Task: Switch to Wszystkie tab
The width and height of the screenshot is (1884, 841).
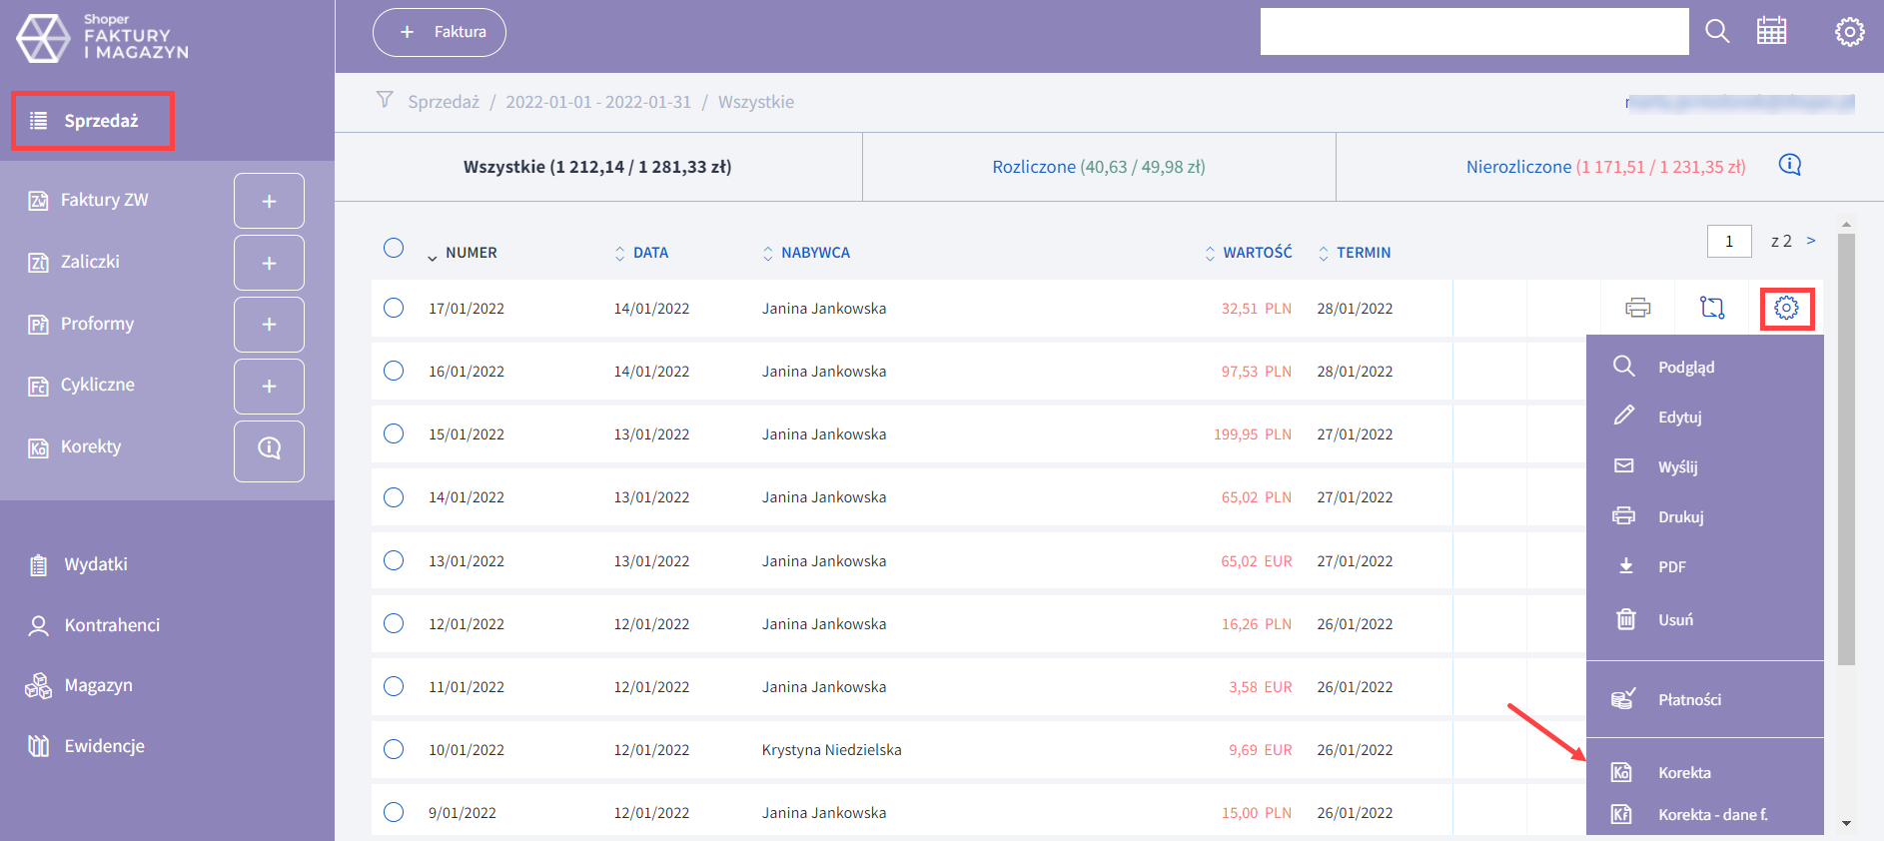Action: tap(597, 167)
